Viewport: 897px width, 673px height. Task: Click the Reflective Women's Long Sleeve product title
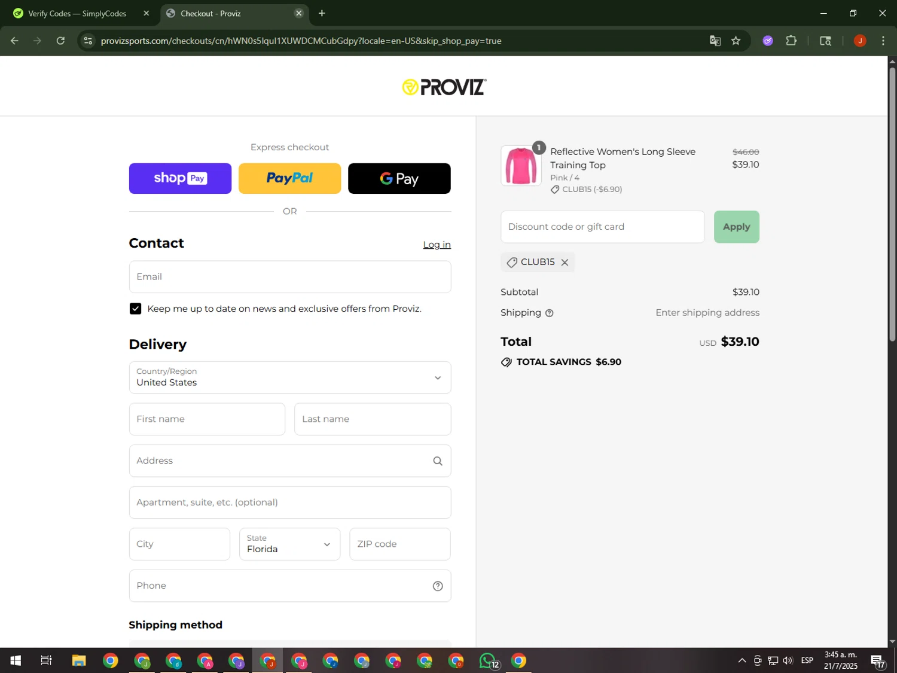click(x=623, y=159)
